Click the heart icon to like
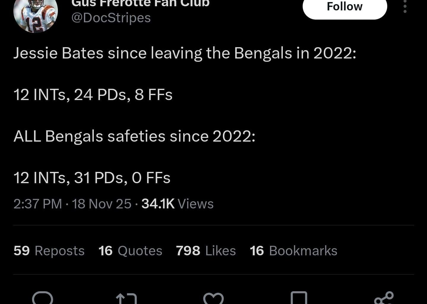Screen dimensions: 427x304 (214, 299)
